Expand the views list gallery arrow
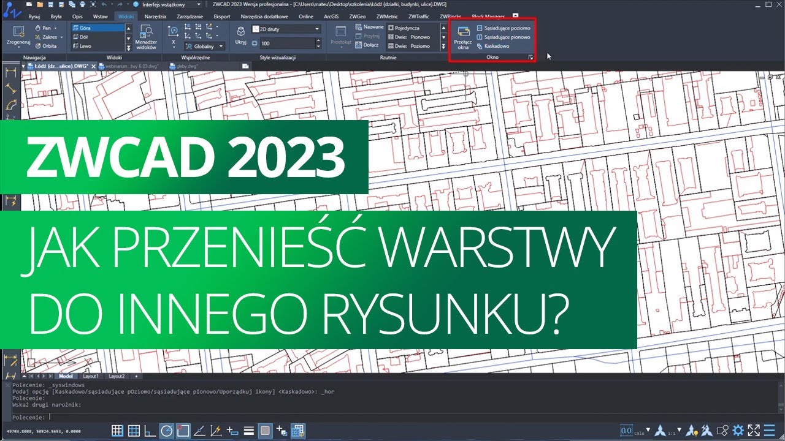This screenshot has width=785, height=441. point(128,47)
